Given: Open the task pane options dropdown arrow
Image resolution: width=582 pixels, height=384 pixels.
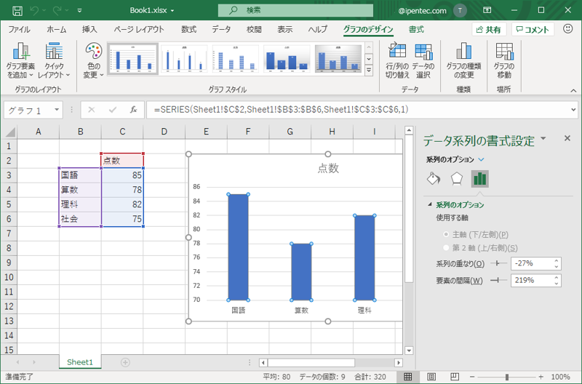Looking at the screenshot, I should click(x=543, y=138).
